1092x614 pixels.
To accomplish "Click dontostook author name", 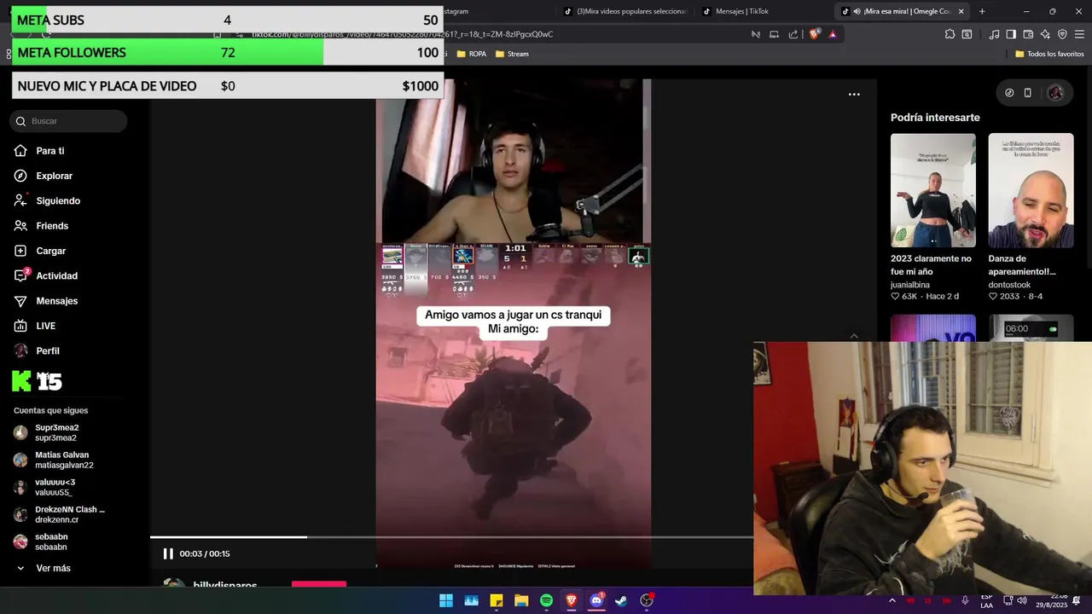I will tap(1009, 285).
